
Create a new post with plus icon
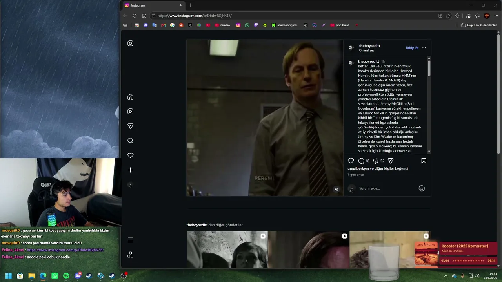pyautogui.click(x=131, y=170)
